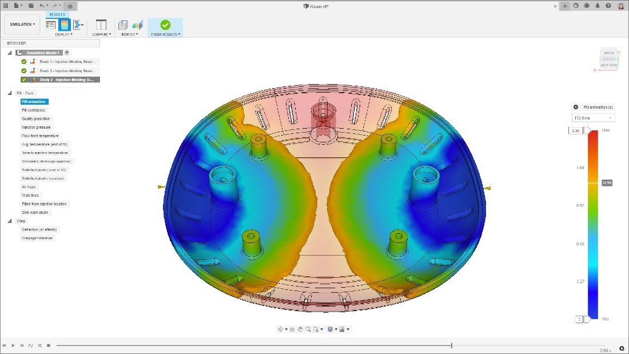Open the Simulation workspace dropdown
This screenshot has width=629, height=354.
pyautogui.click(x=21, y=24)
